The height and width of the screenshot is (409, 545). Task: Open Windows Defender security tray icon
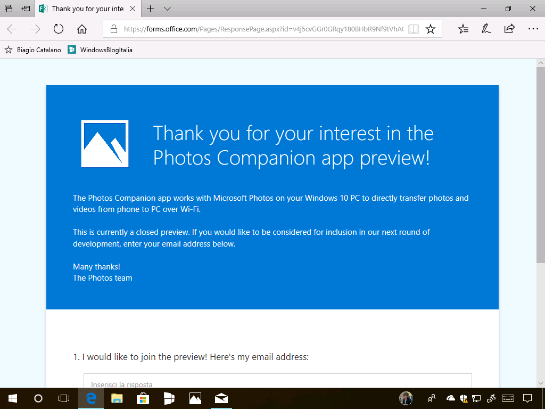point(464,398)
